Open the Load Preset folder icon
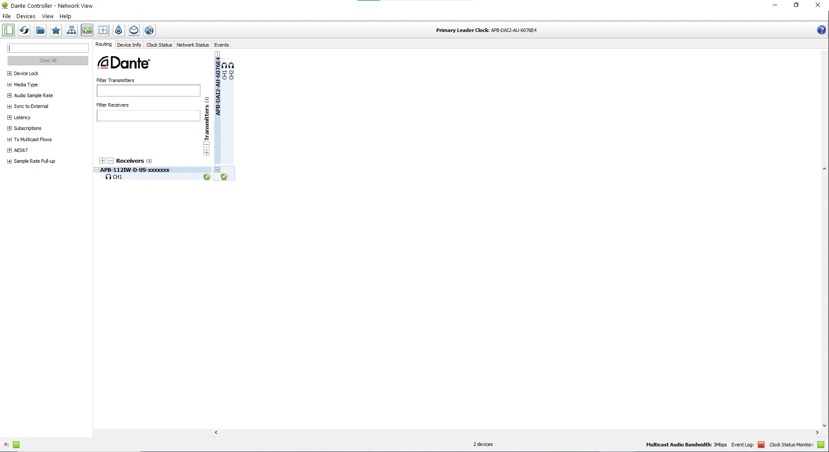 (x=40, y=30)
